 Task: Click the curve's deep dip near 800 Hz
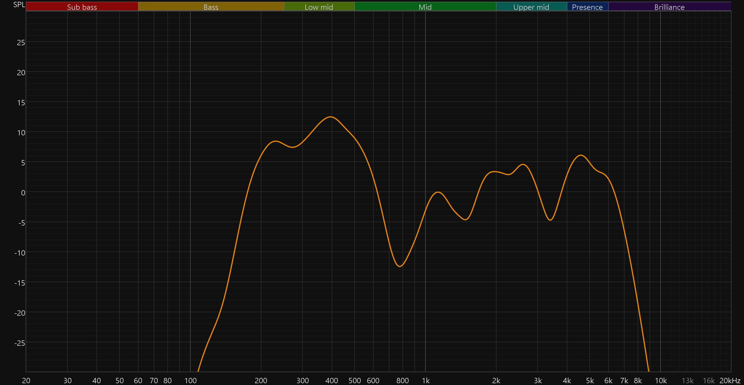pyautogui.click(x=400, y=266)
